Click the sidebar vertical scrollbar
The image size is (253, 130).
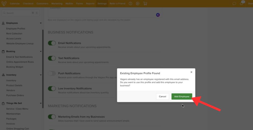coord(43,69)
